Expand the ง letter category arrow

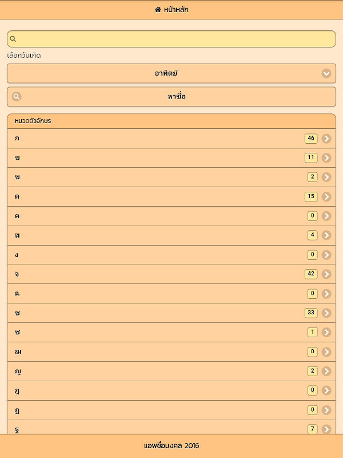[x=326, y=255]
